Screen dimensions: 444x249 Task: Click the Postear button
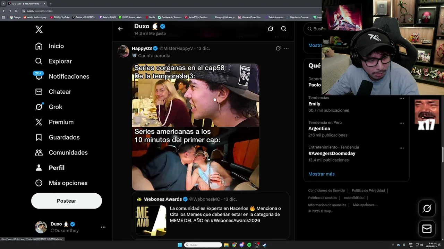tap(67, 201)
